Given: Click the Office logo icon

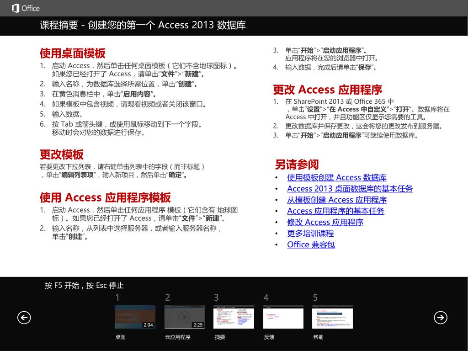Looking at the screenshot, I should pos(15,8).
